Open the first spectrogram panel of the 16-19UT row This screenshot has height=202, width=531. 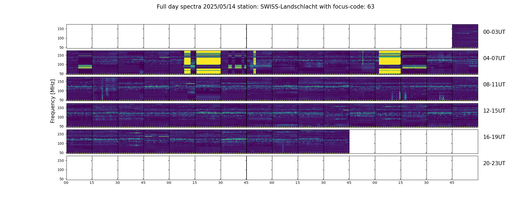79,141
